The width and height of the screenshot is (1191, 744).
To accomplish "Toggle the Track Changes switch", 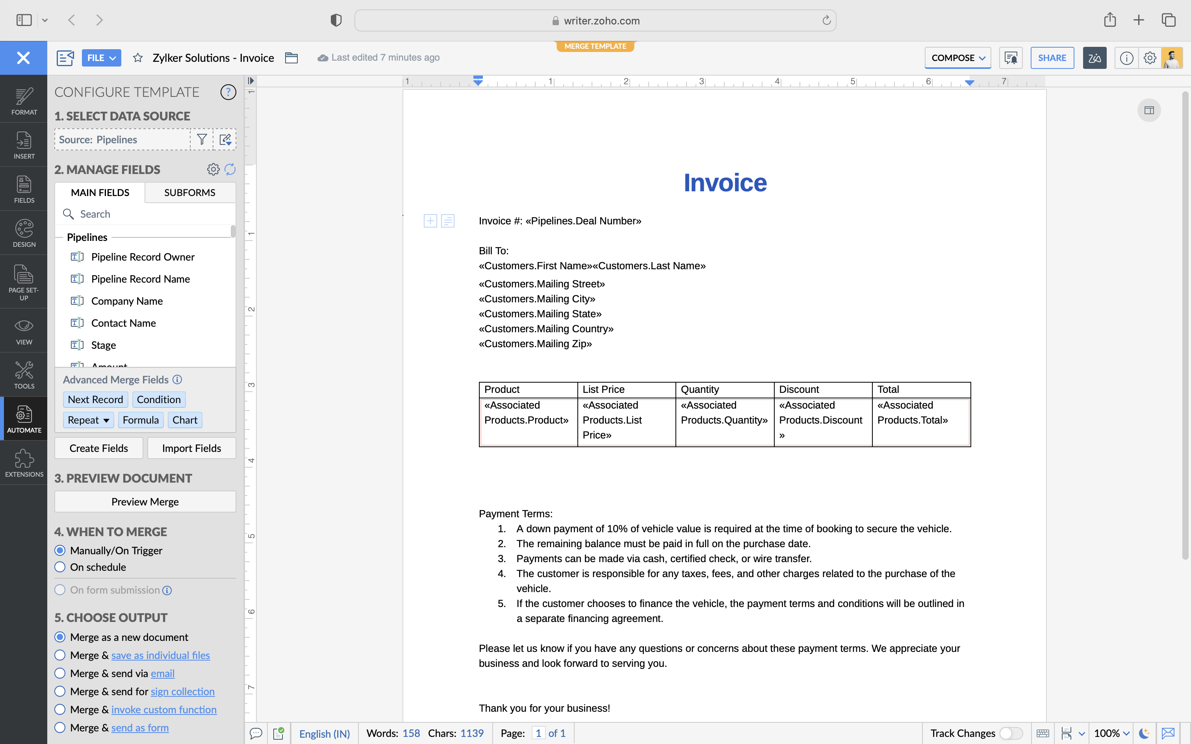I will pyautogui.click(x=1011, y=733).
